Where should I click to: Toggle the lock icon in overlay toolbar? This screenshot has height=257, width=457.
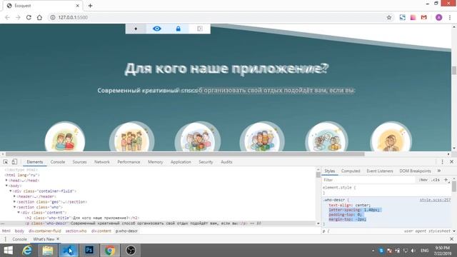(178, 29)
